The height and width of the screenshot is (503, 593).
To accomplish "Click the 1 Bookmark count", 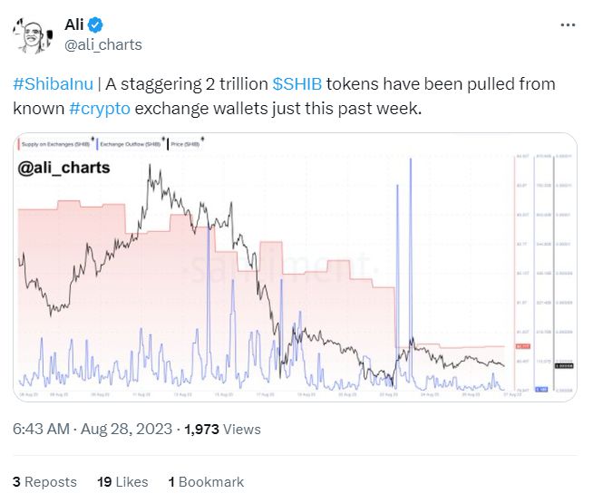I will pyautogui.click(x=206, y=481).
